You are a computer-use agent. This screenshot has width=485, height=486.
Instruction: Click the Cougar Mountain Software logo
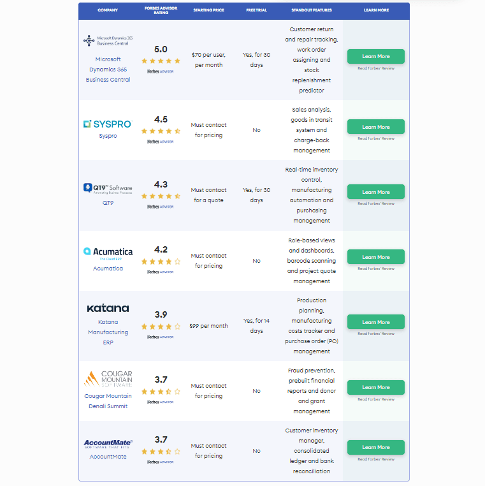pyautogui.click(x=108, y=379)
